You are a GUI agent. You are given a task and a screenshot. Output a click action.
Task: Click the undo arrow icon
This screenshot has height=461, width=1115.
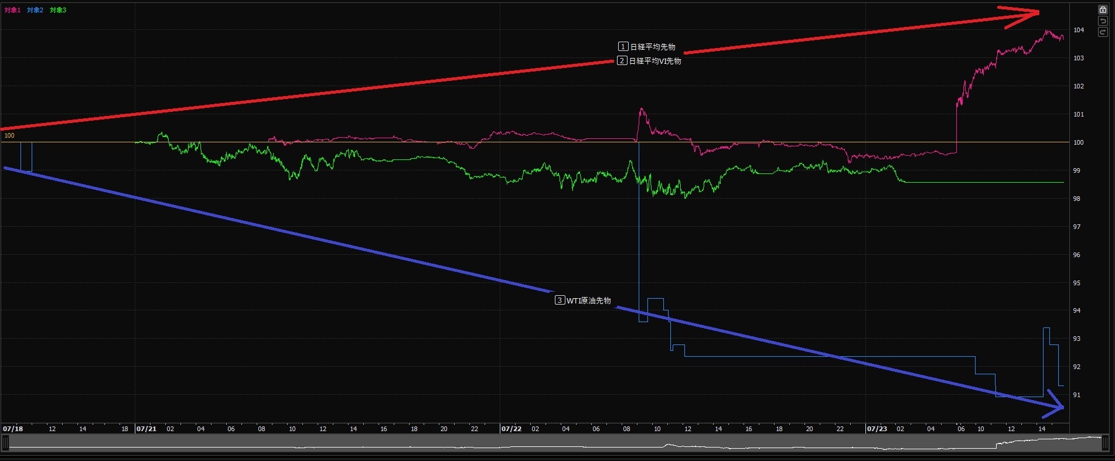point(1102,21)
